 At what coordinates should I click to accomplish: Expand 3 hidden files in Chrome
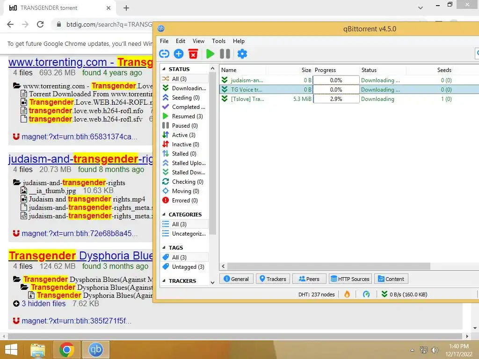coord(44,304)
